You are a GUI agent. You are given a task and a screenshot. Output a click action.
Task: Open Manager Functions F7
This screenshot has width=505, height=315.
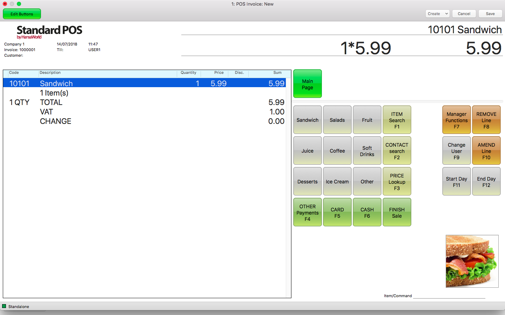[456, 120]
